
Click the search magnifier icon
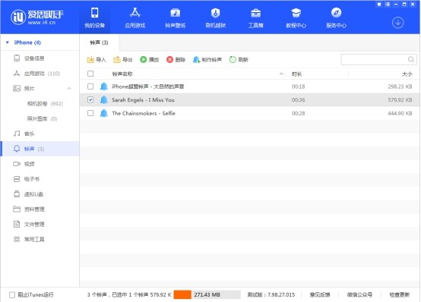411,59
